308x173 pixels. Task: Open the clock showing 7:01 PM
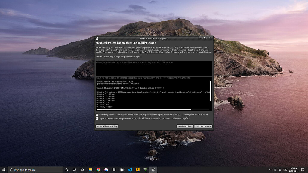click(294, 170)
